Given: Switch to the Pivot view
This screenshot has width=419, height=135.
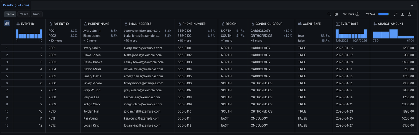Looking at the screenshot, I should coord(37,14).
